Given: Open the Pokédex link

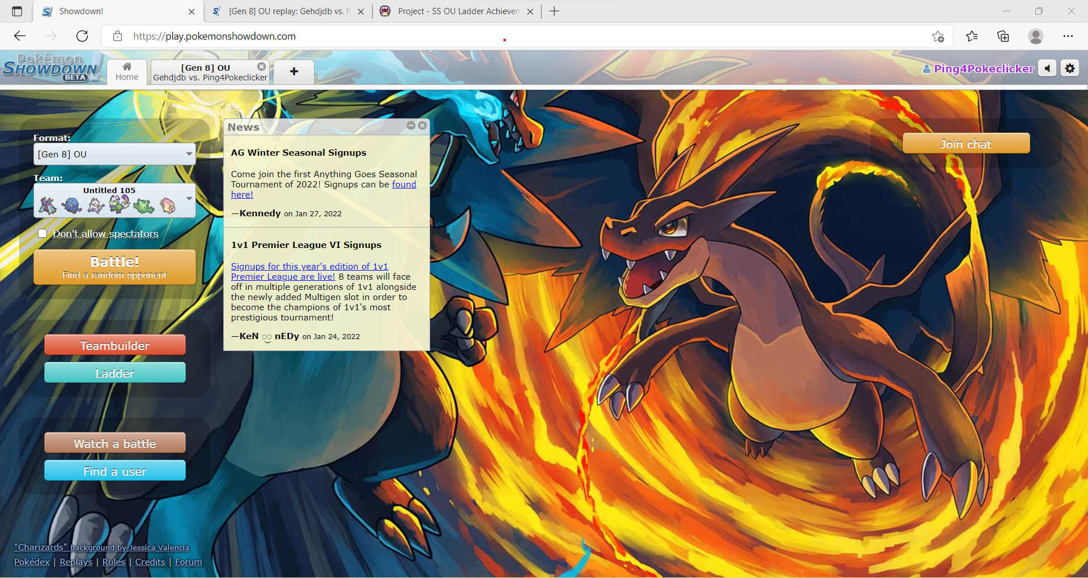Looking at the screenshot, I should [x=32, y=562].
